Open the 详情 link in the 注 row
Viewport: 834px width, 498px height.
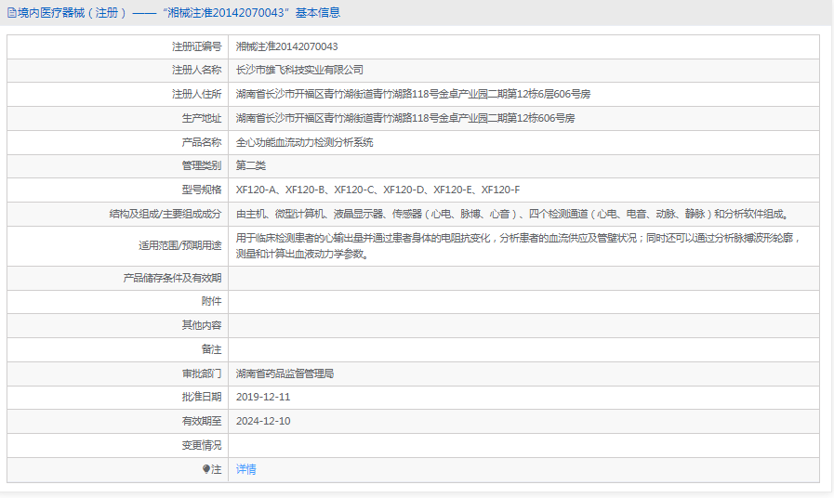pos(245,469)
